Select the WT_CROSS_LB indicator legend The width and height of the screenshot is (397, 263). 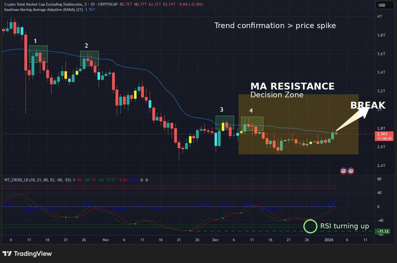pos(38,180)
